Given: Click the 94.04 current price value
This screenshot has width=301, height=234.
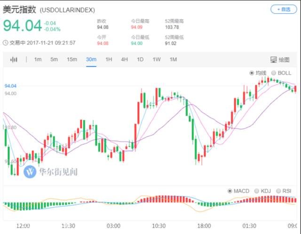Looking at the screenshot, I should click(23, 25).
